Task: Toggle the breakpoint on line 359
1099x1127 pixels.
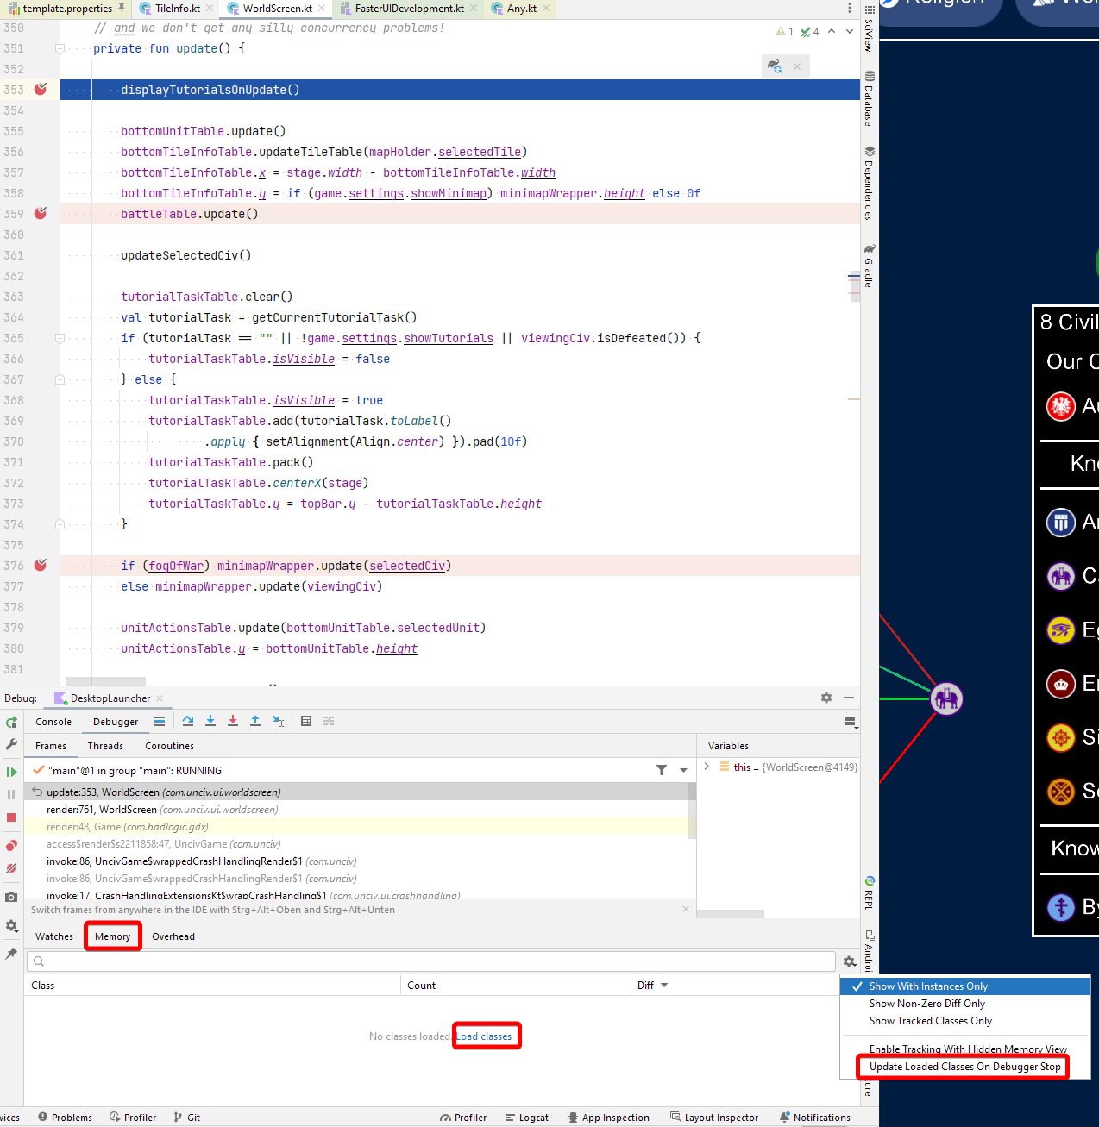Action: tap(40, 213)
